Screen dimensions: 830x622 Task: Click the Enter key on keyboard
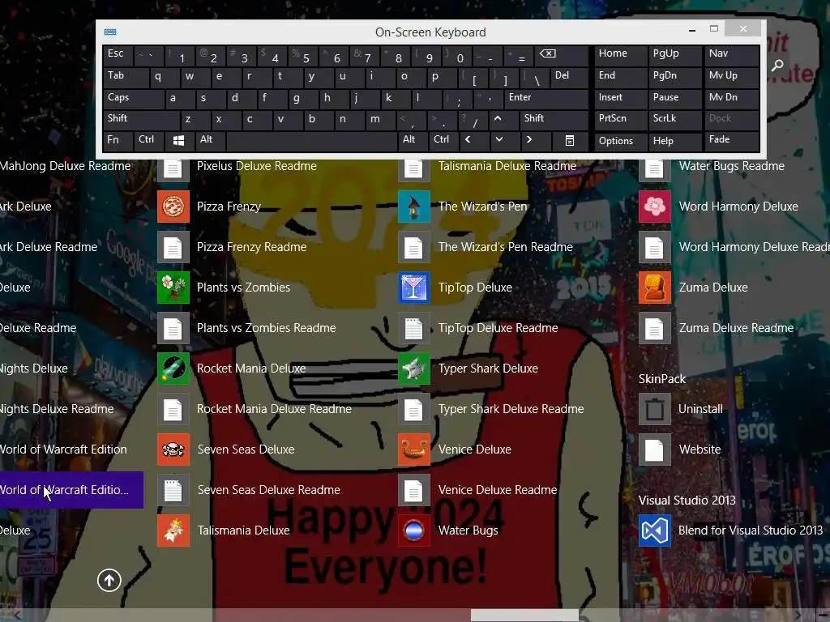pos(545,98)
